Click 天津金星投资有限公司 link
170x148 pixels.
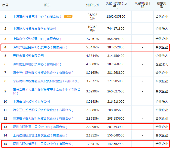point(28,56)
